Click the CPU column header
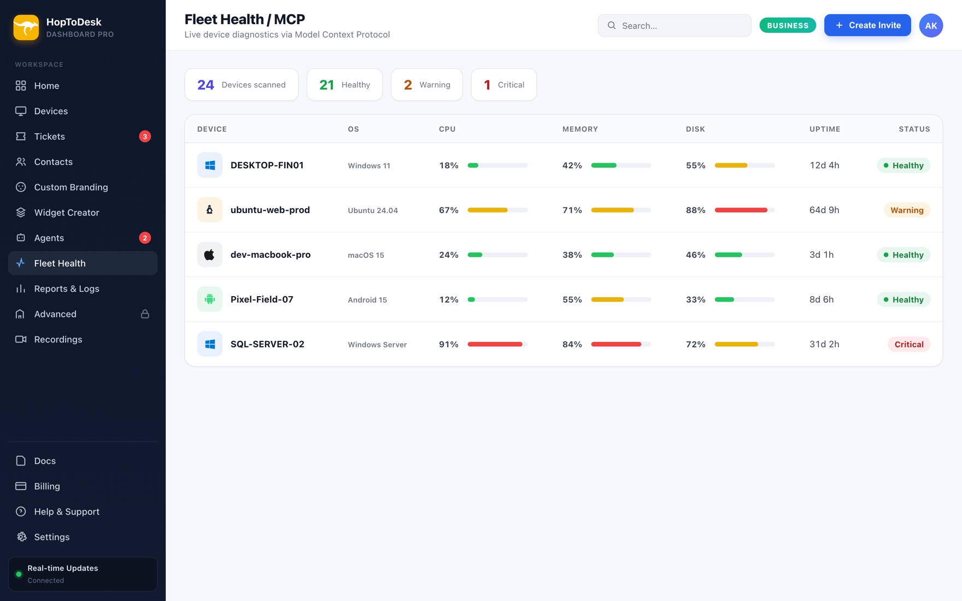This screenshot has width=962, height=601. pyautogui.click(x=447, y=129)
